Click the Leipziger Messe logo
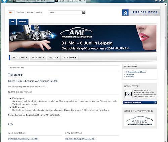 pos(141,12)
